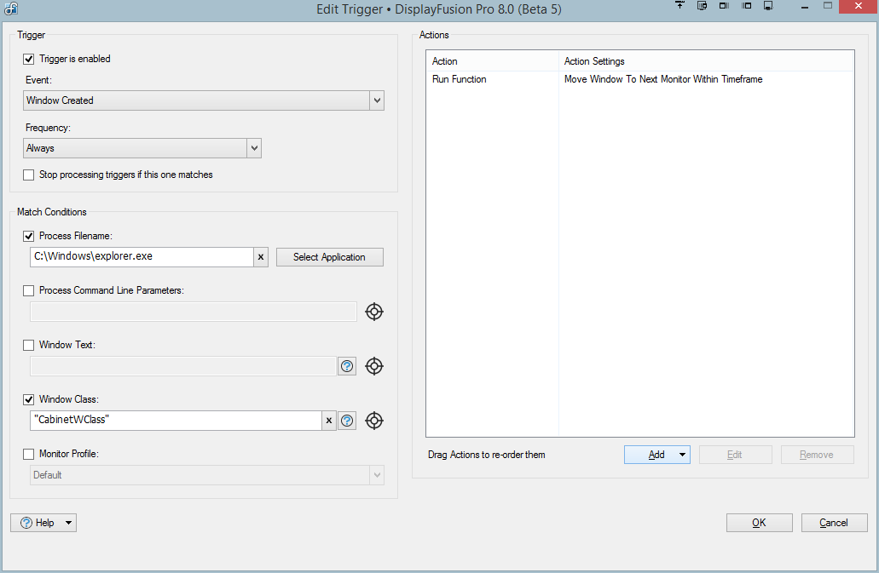Click the DisplayFusion title bar button beside minimize
Image resolution: width=879 pixels, height=573 pixels.
(768, 6)
